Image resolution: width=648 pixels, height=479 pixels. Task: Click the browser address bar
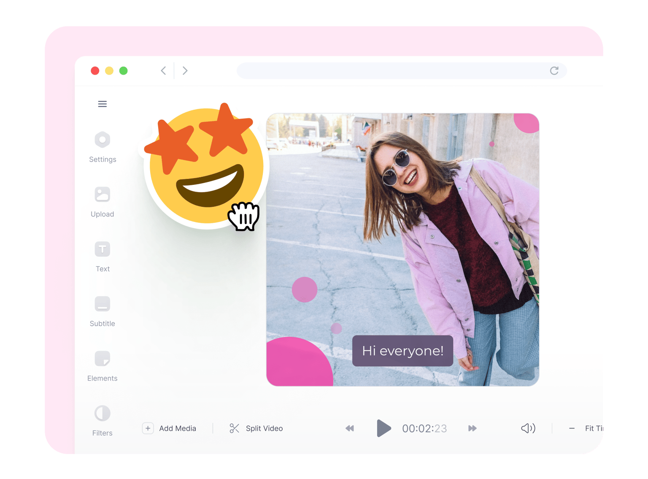(402, 70)
